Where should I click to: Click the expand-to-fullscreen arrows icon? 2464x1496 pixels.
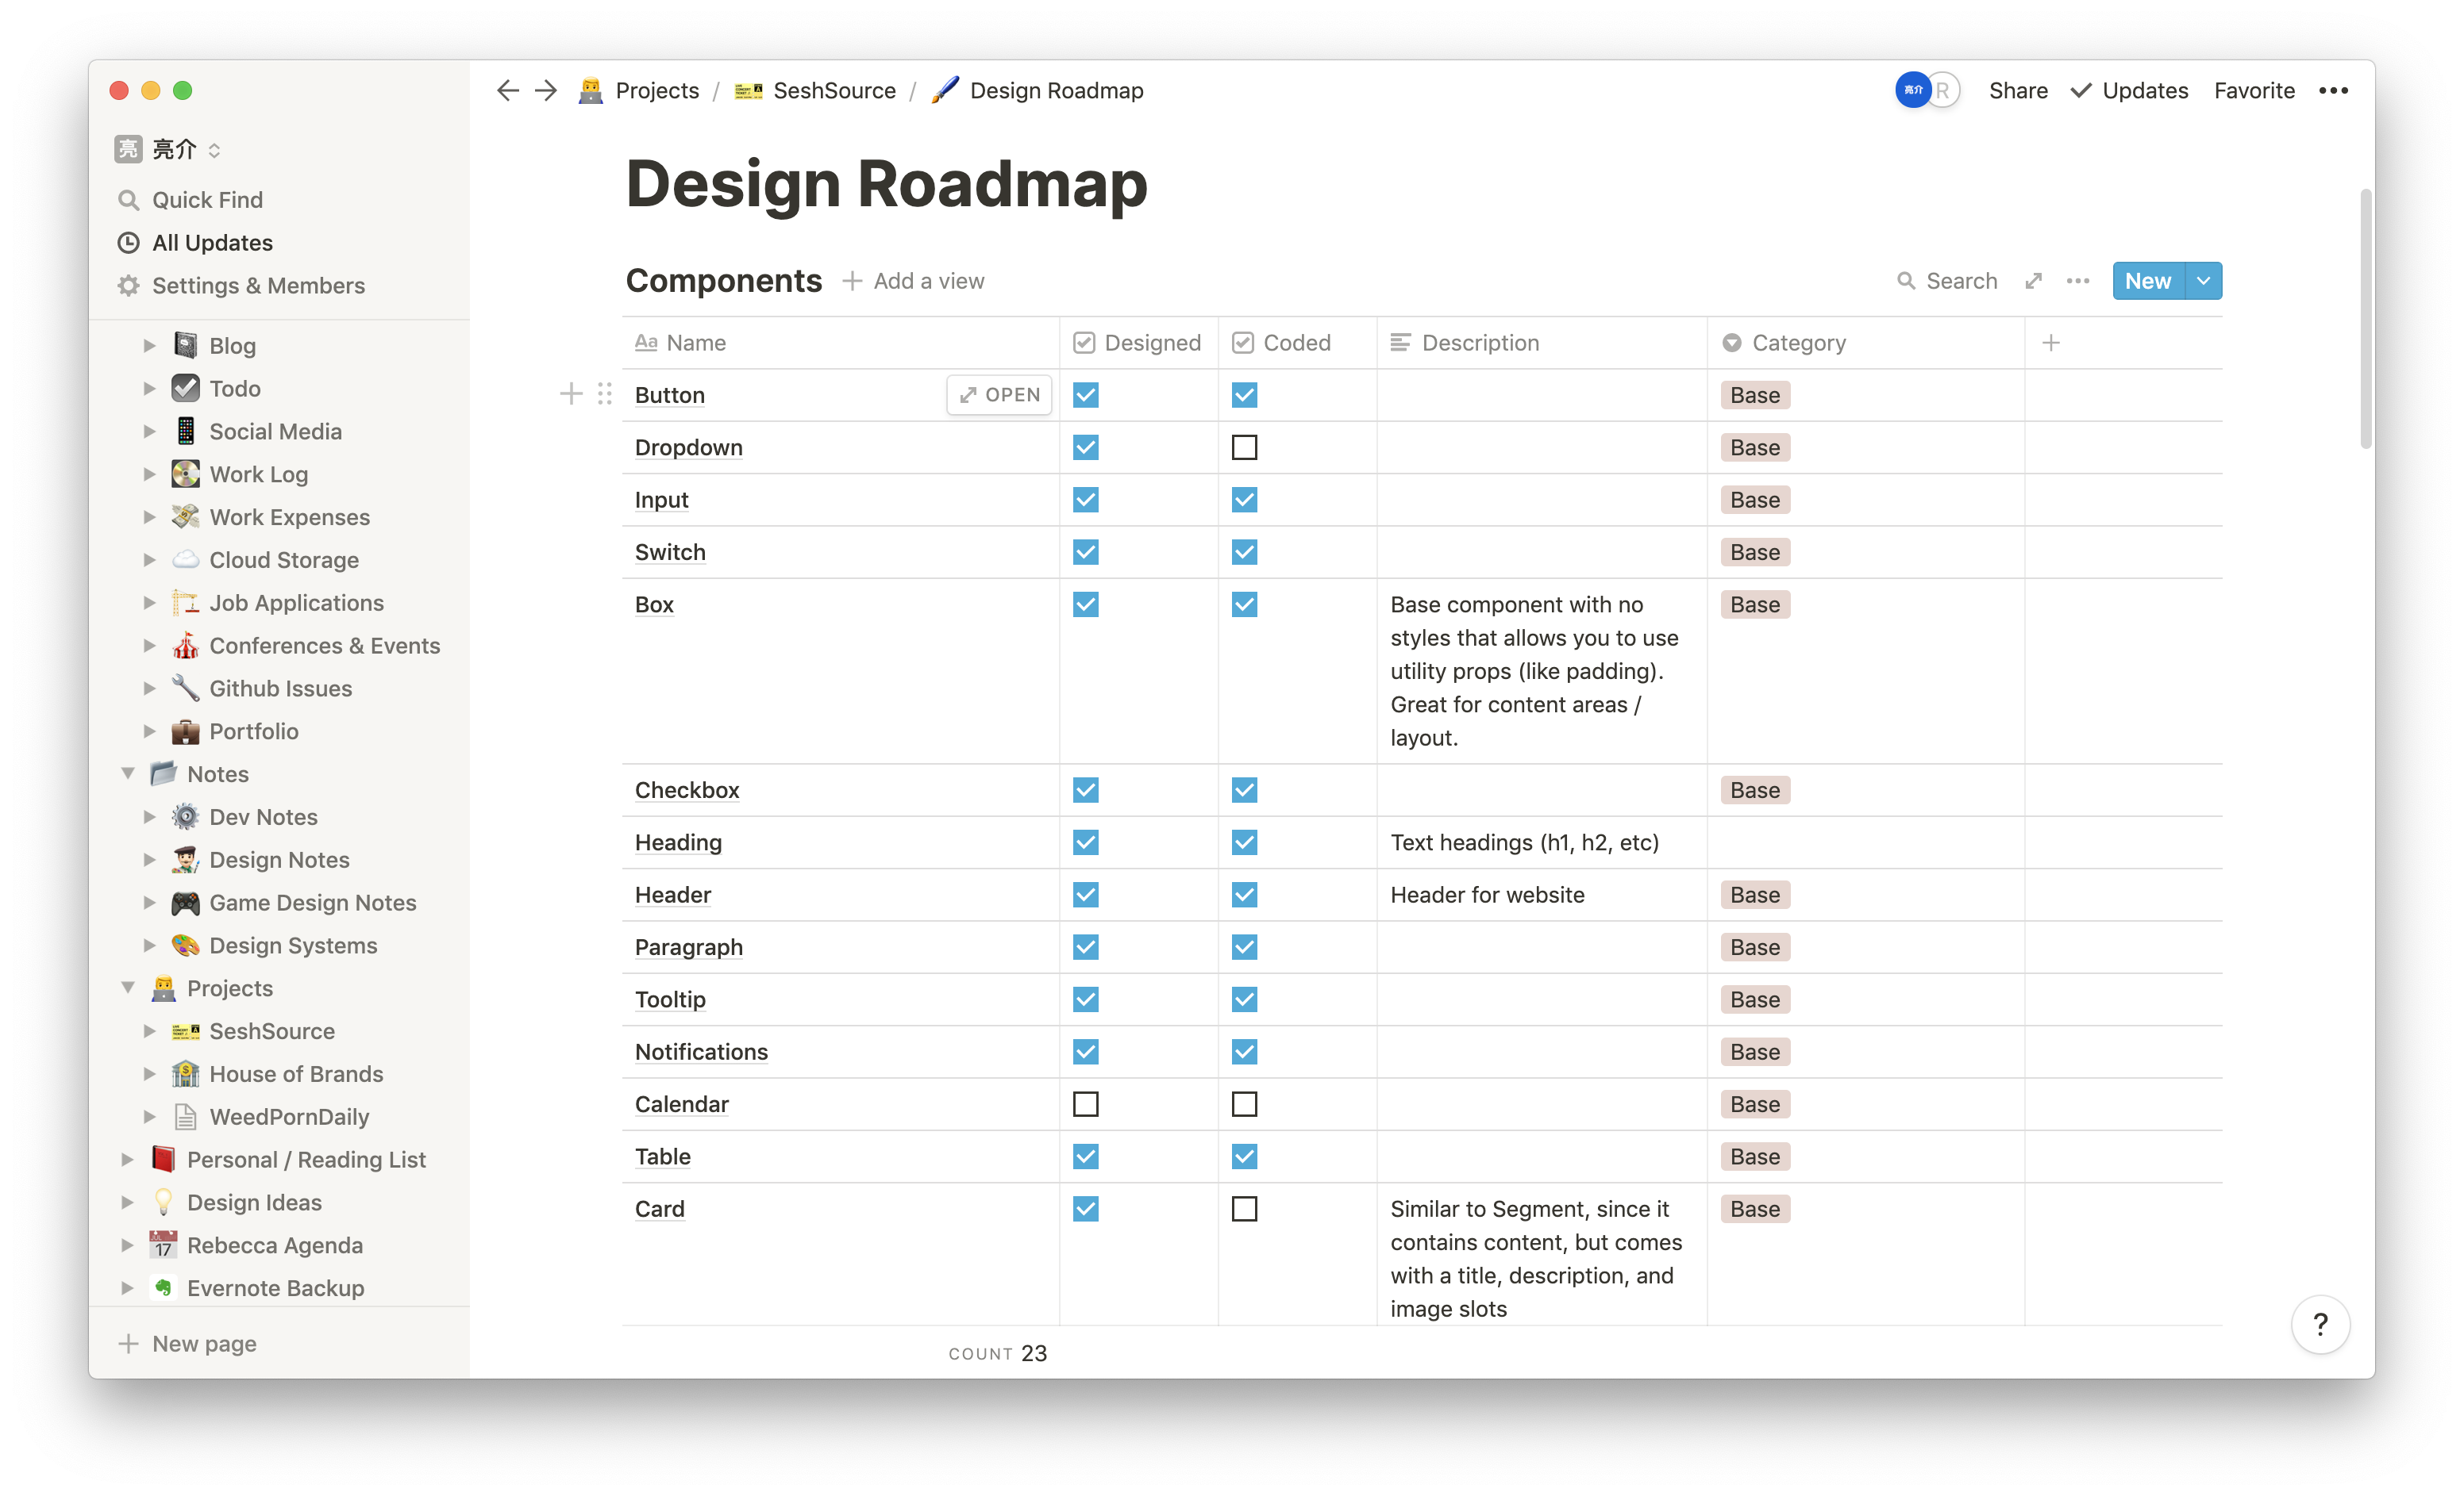(2033, 281)
